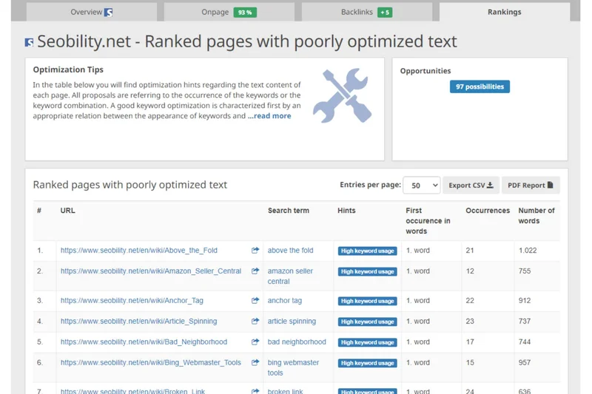Select the Rankings tab
The height and width of the screenshot is (394, 592).
coord(504,12)
